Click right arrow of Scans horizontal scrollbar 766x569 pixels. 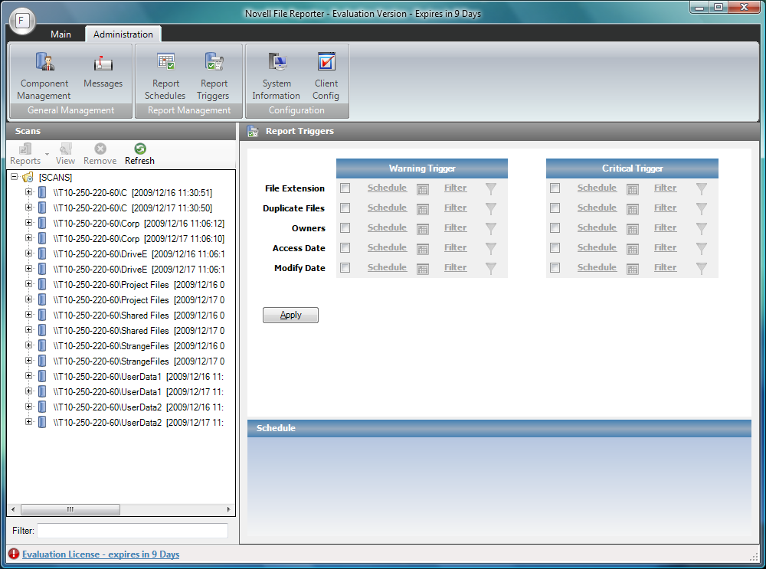228,509
